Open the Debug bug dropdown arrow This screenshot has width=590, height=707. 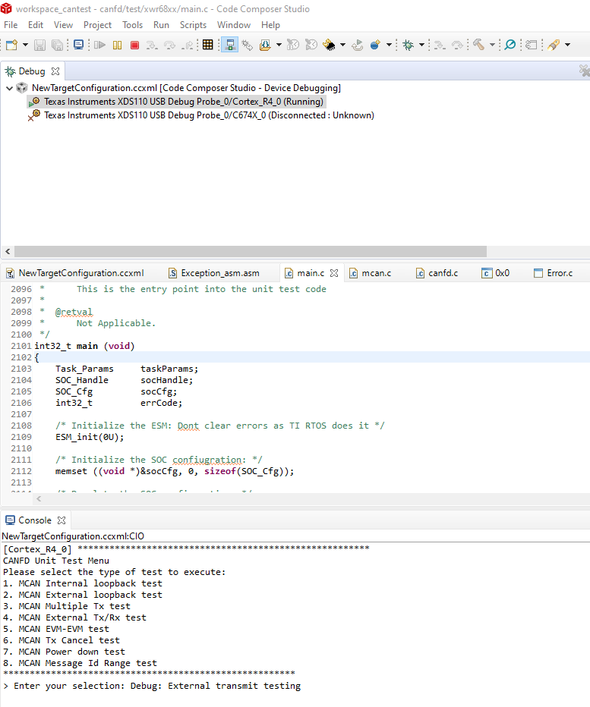(421, 45)
